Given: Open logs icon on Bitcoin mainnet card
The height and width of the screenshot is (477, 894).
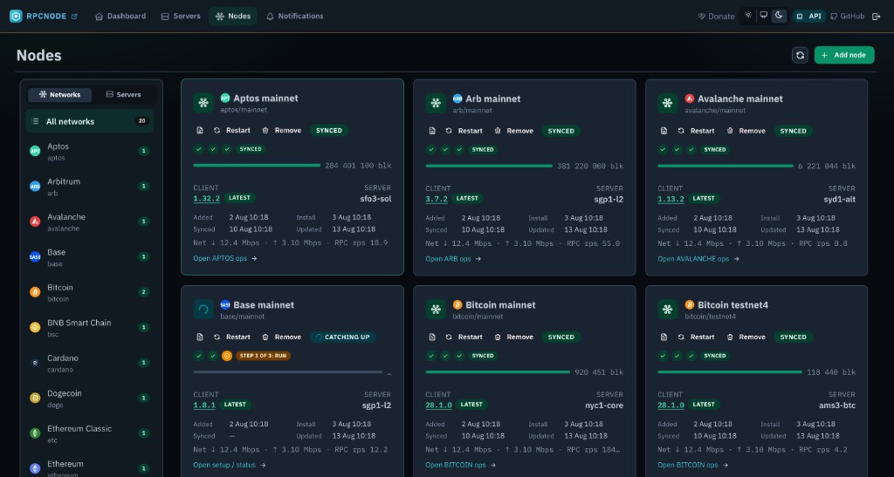Looking at the screenshot, I should click(432, 337).
